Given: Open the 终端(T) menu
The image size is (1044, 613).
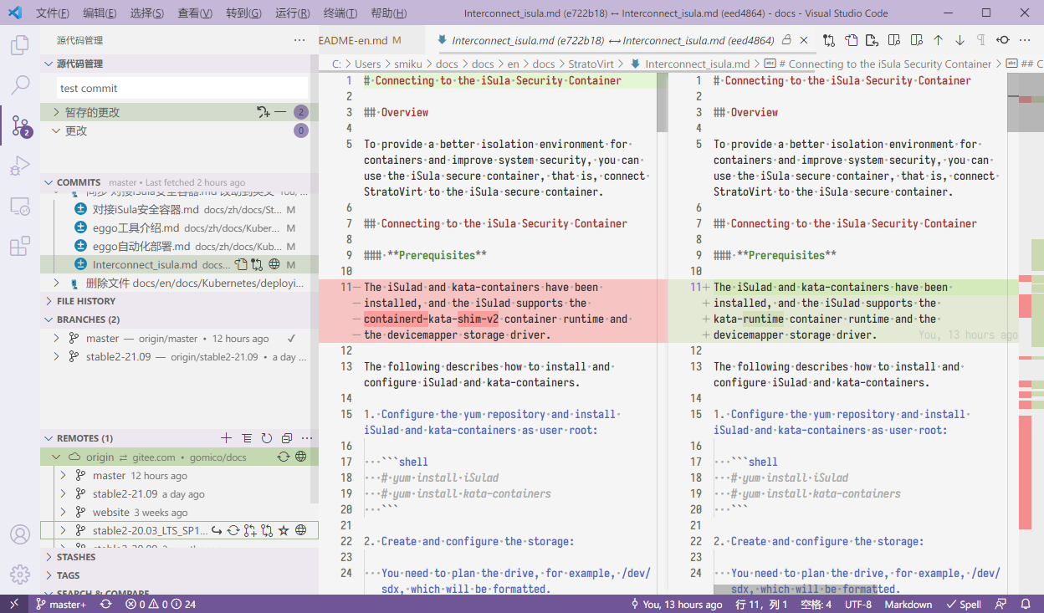Looking at the screenshot, I should [340, 13].
